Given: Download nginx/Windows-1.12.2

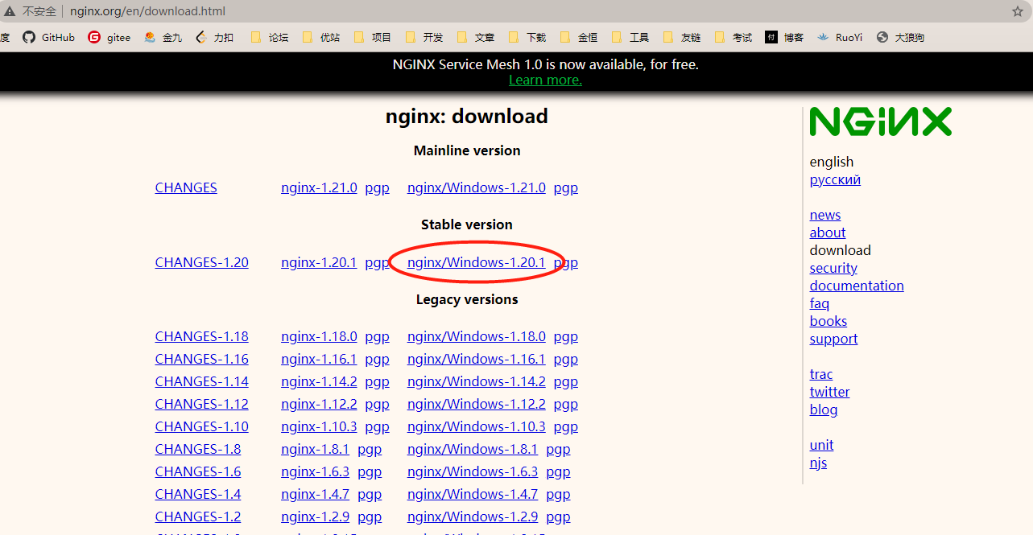Looking at the screenshot, I should tap(477, 404).
